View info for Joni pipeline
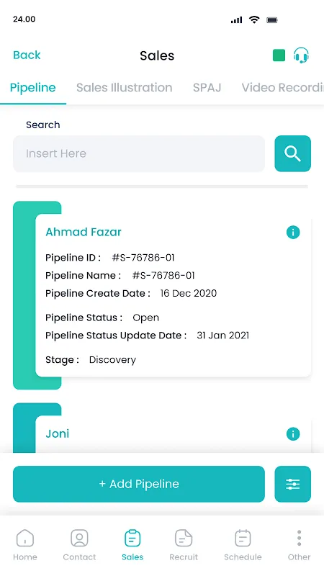 click(293, 434)
